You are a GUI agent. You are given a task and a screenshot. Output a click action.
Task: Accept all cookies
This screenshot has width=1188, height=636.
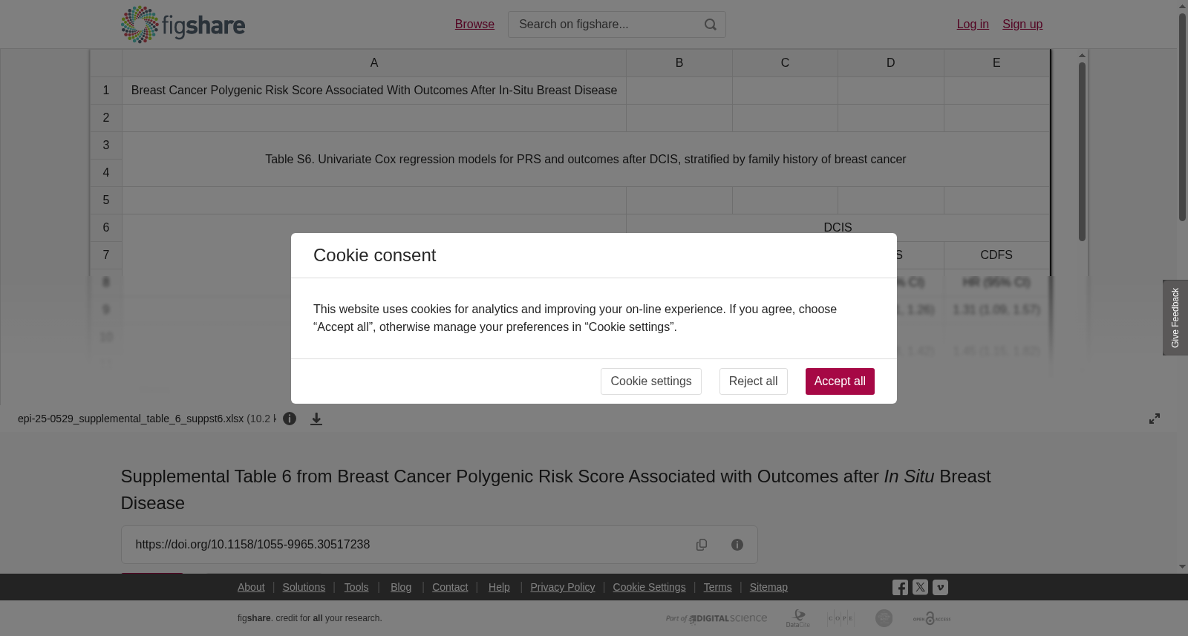coord(840,381)
